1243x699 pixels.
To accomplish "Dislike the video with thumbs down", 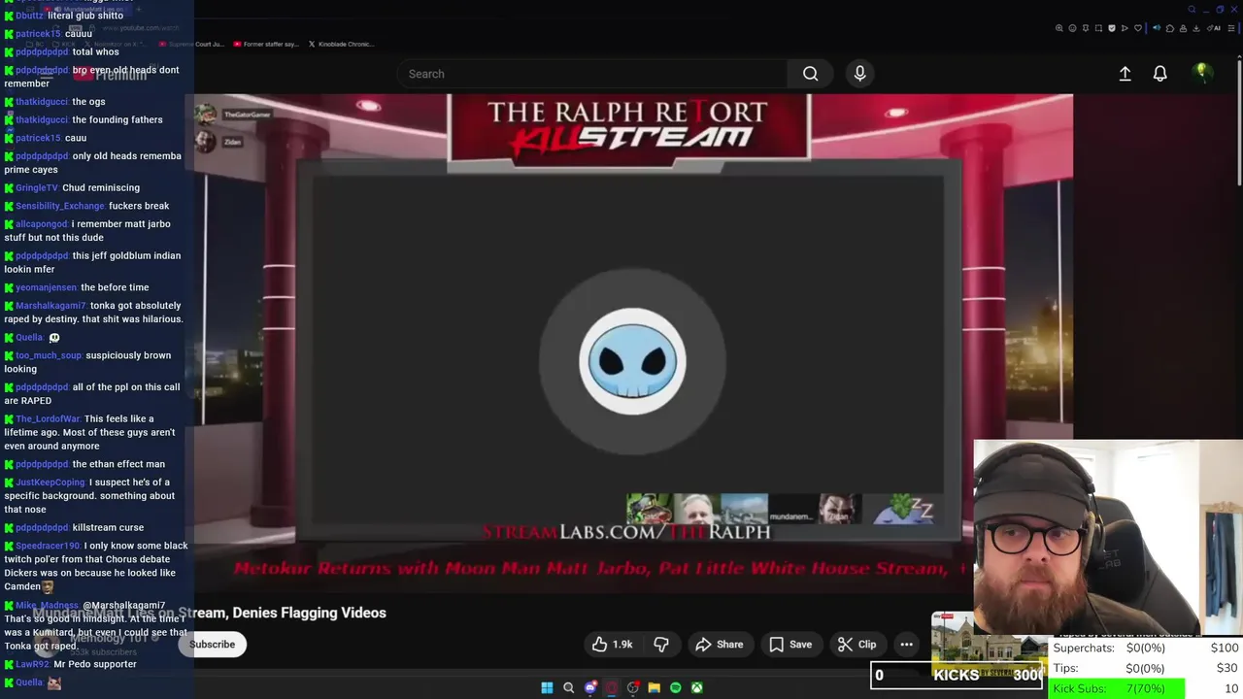I will point(661,645).
